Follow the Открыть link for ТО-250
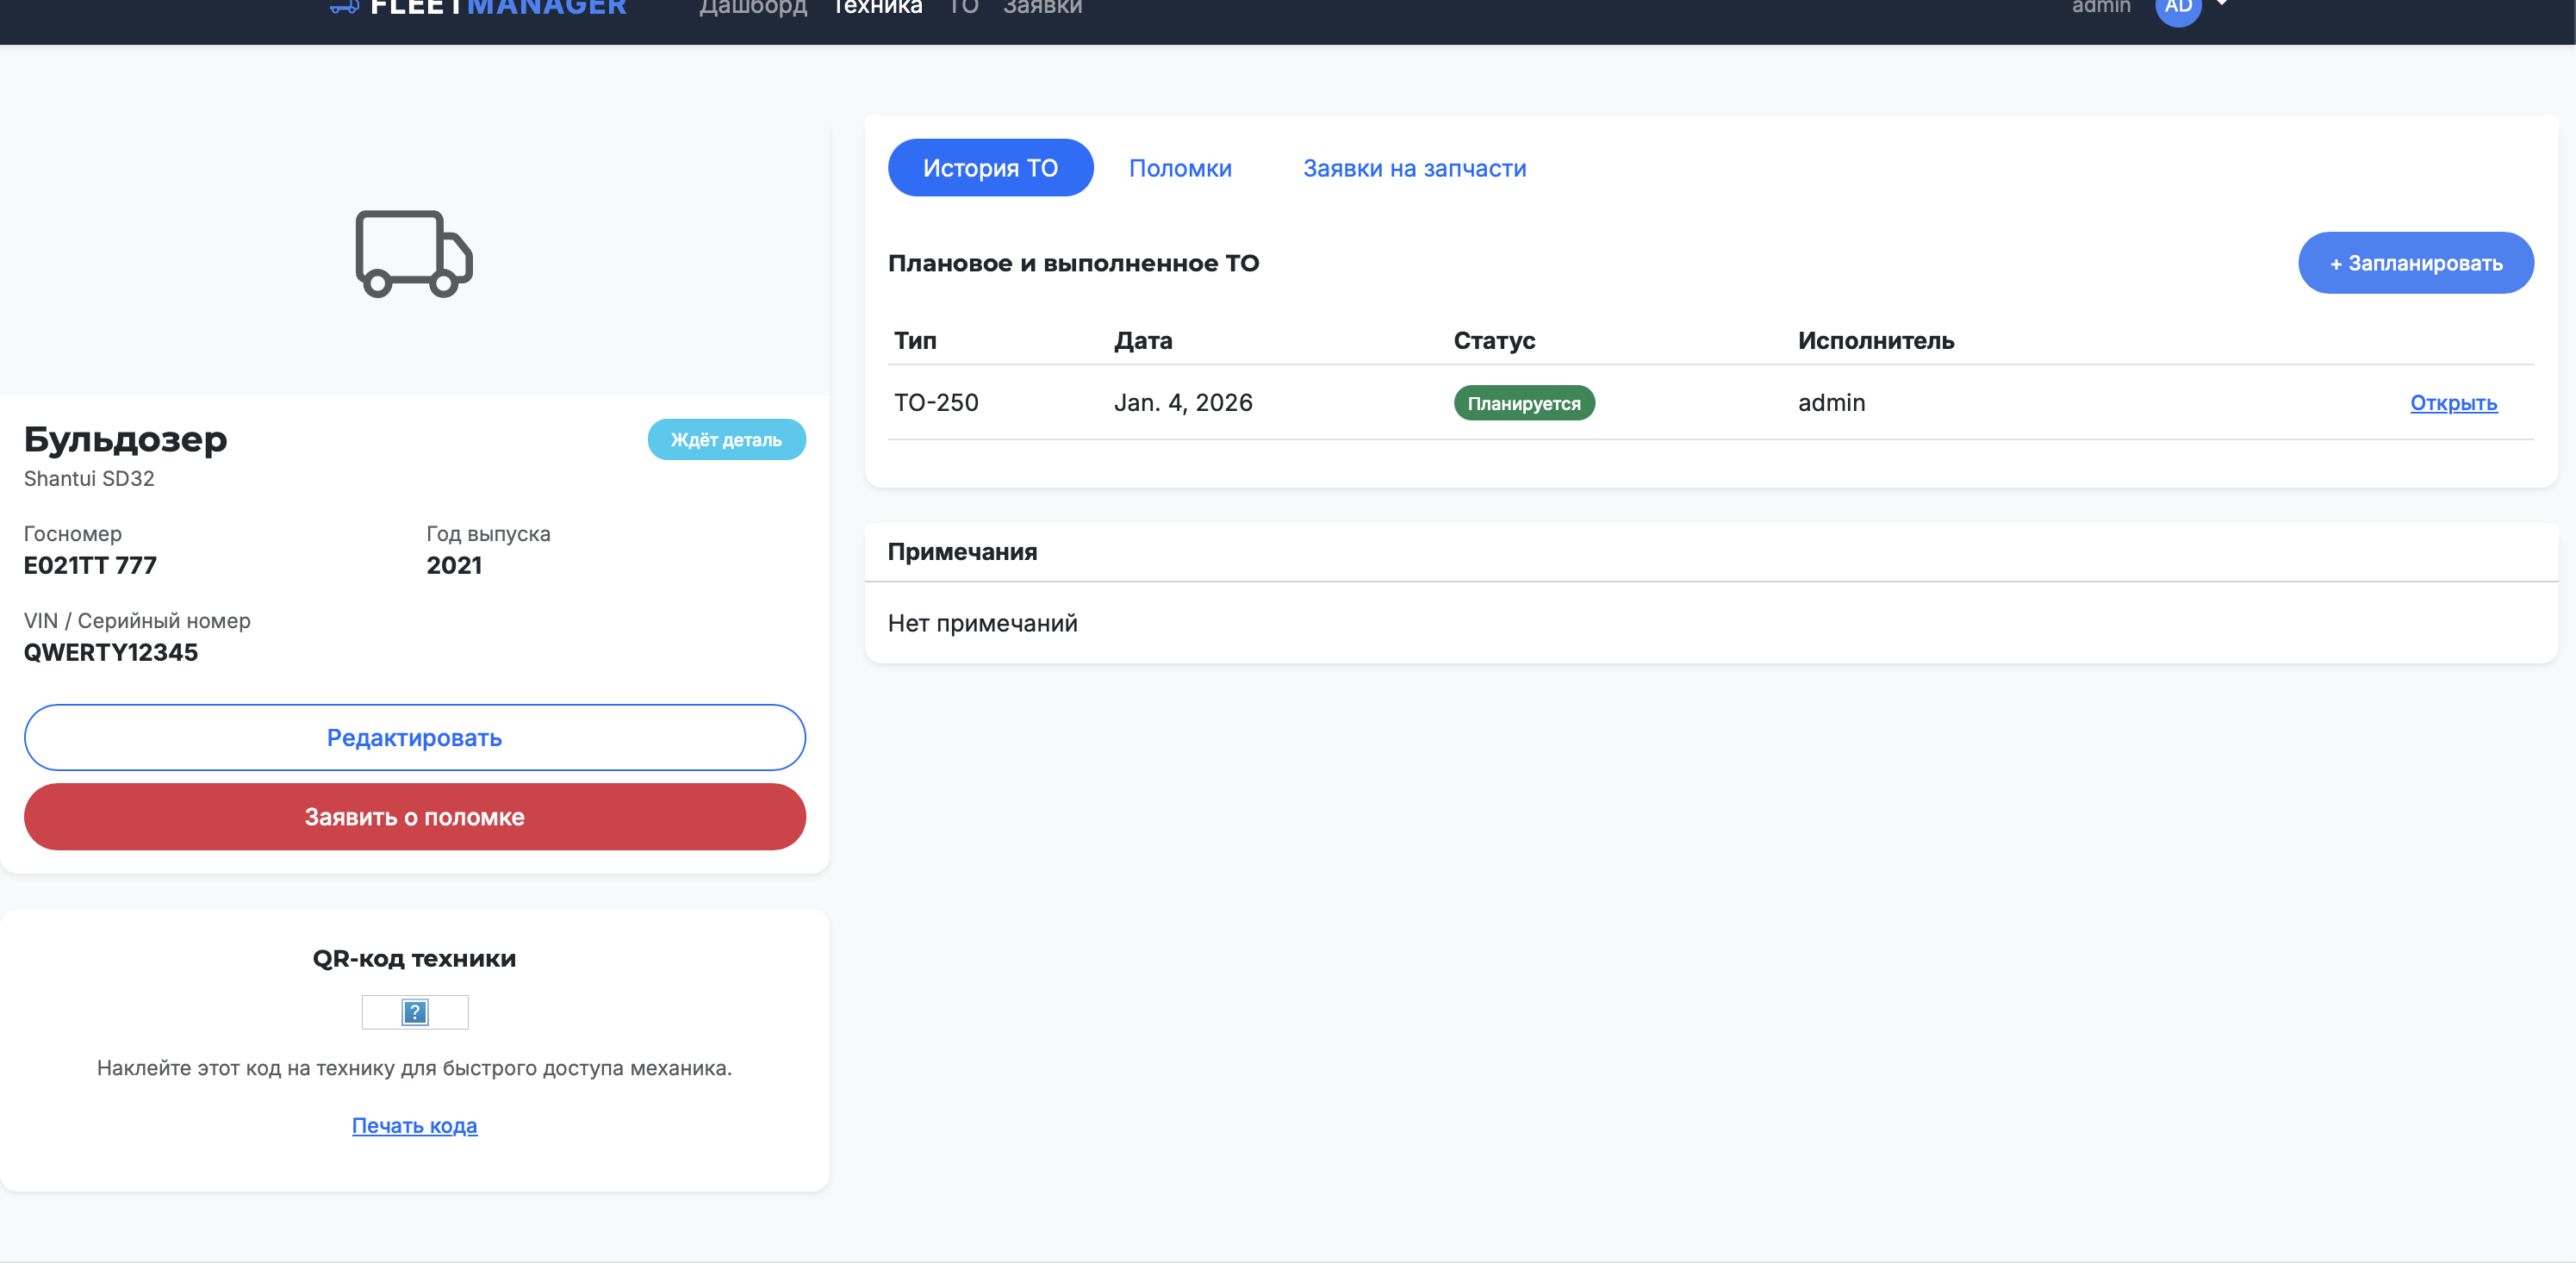 point(2452,403)
